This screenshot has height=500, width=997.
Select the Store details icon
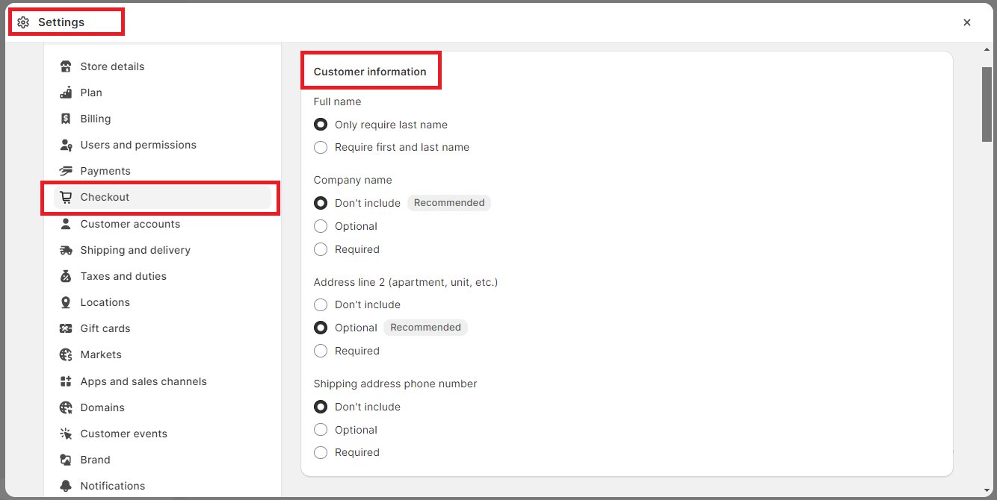66,66
